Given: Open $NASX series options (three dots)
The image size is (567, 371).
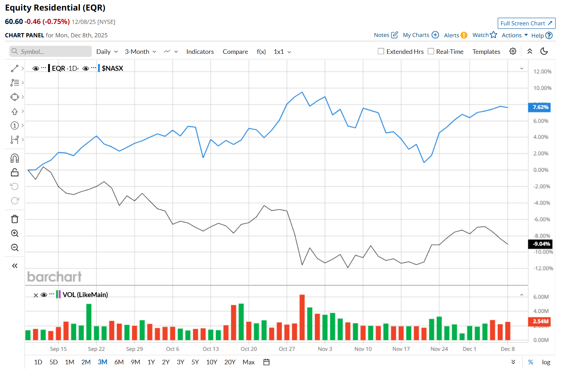Looking at the screenshot, I should tap(94, 68).
